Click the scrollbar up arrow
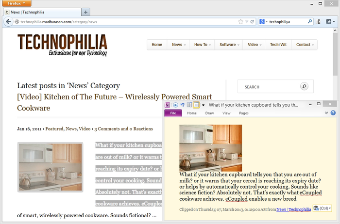This screenshot has width=340, height=224. click(335, 31)
